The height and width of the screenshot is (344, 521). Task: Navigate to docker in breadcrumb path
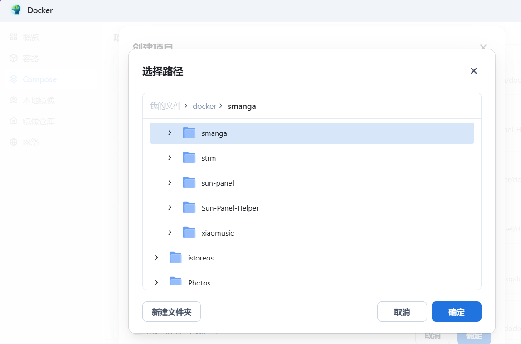(x=204, y=106)
